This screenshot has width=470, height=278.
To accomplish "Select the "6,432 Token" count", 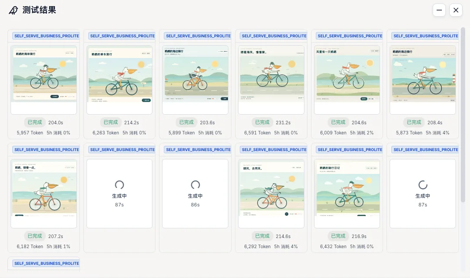I will 333,246.
